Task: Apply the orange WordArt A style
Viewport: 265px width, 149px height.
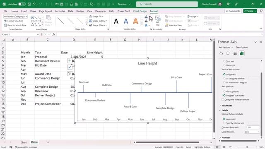Action: click(x=135, y=21)
